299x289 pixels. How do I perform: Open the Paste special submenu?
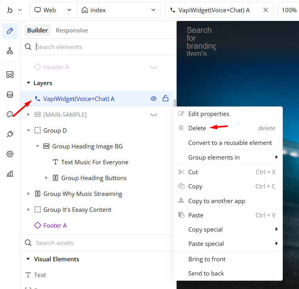[x=228, y=243]
